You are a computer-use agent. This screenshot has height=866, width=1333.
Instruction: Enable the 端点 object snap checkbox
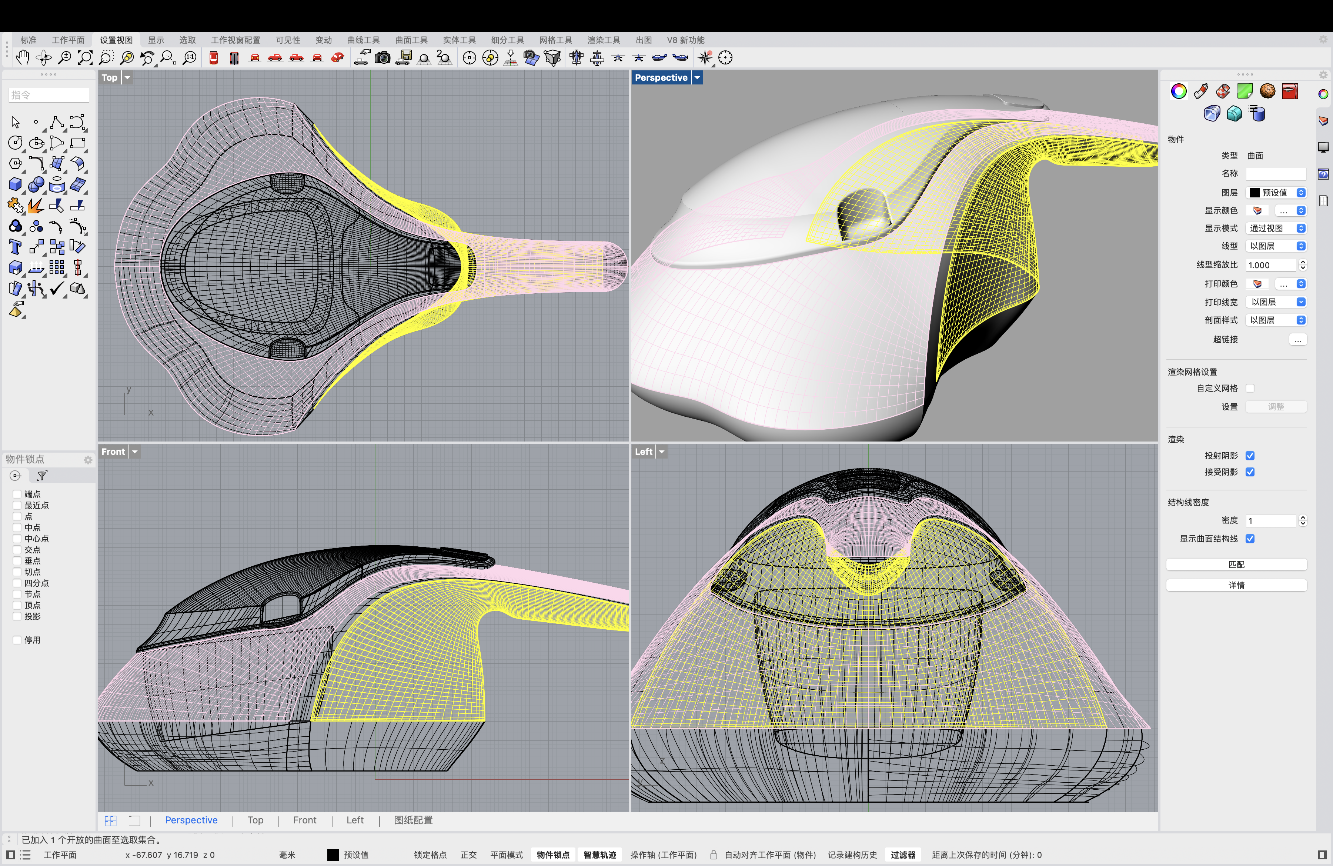(x=17, y=494)
